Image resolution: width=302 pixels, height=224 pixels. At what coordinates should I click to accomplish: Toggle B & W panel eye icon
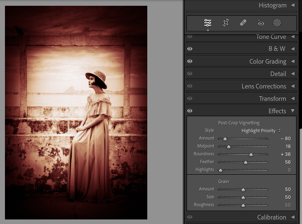[190, 49]
